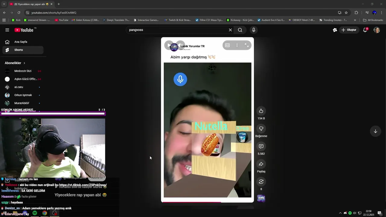Go to Ana Sayfa
The height and width of the screenshot is (217, 386).
click(23, 42)
